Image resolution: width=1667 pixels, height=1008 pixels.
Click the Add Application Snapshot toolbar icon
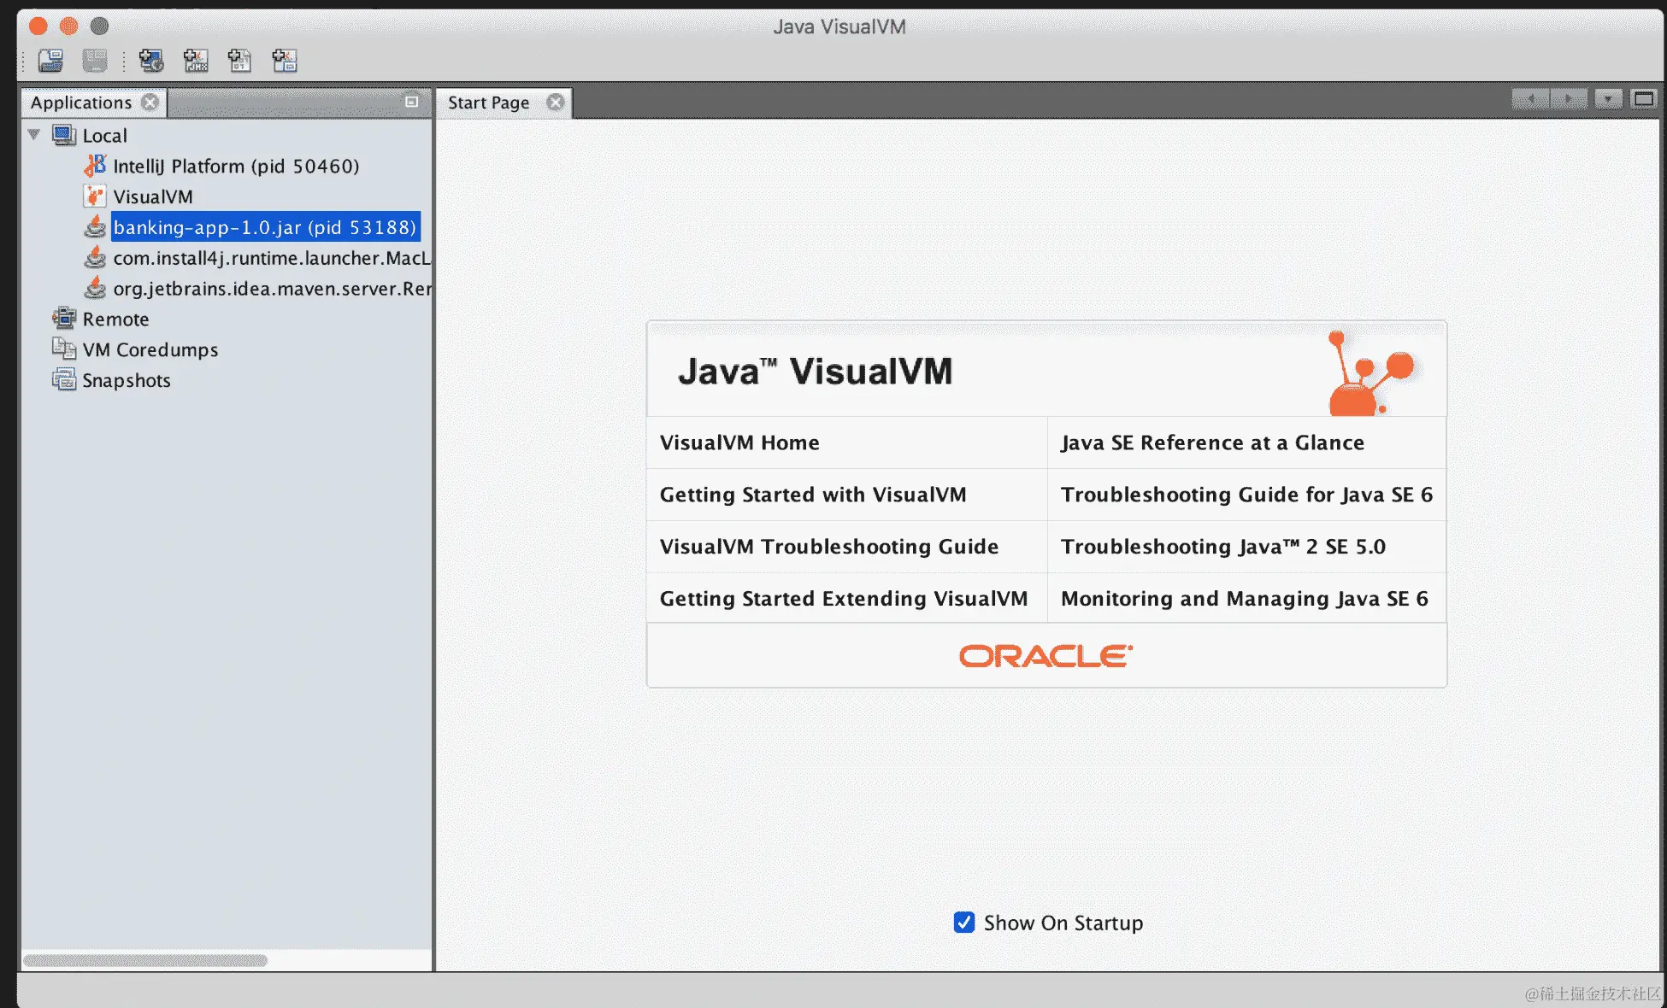285,61
